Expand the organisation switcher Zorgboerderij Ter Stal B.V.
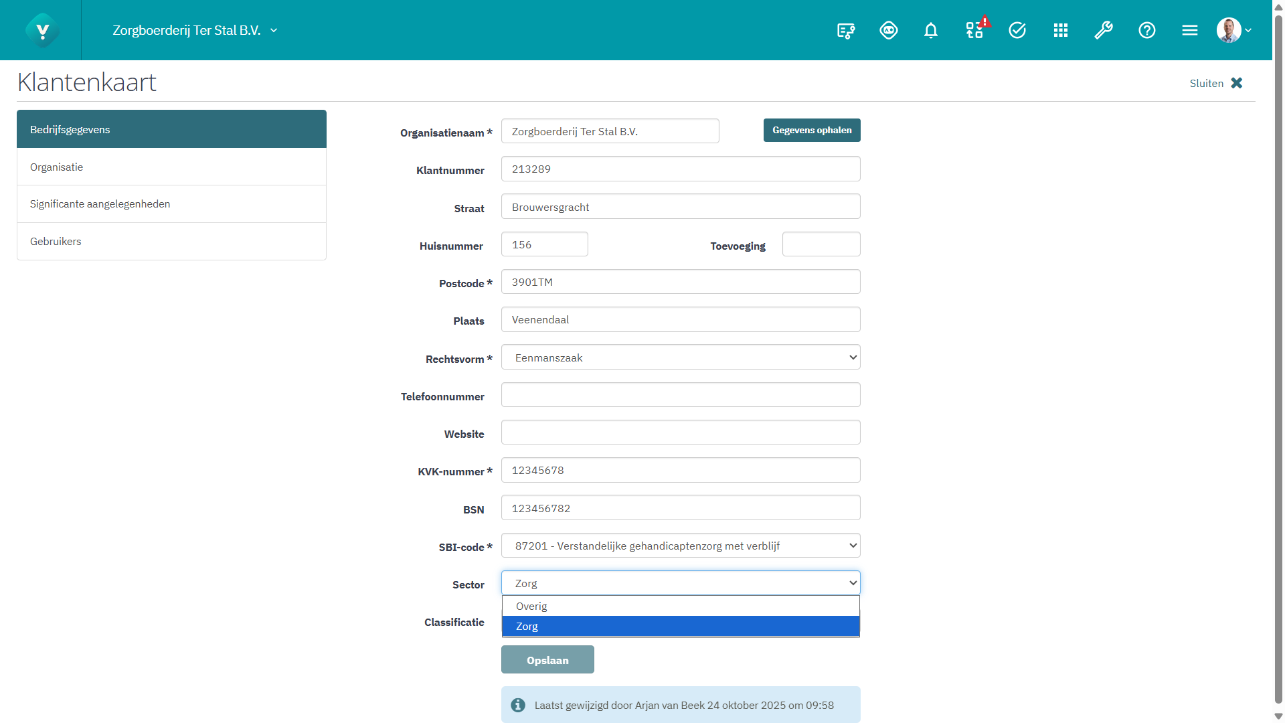The width and height of the screenshot is (1285, 723). tap(194, 30)
